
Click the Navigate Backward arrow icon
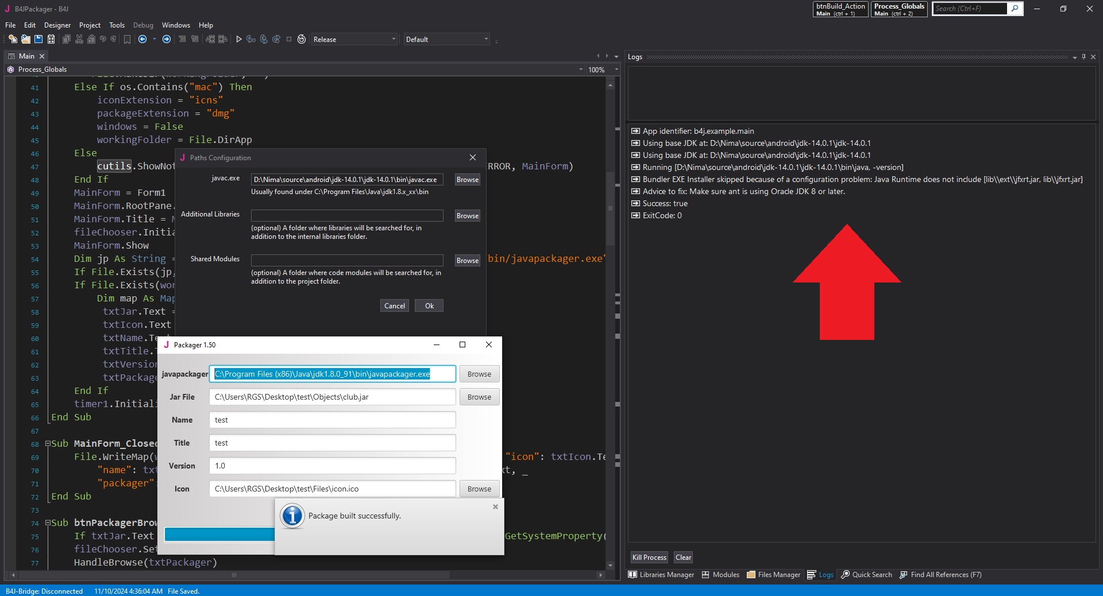point(142,39)
